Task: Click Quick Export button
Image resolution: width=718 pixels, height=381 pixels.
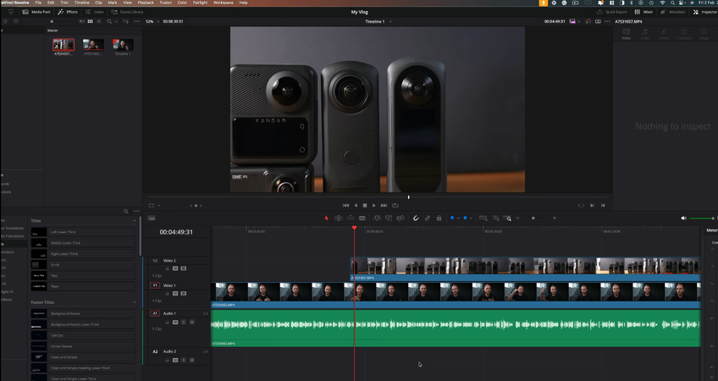Action: coord(612,12)
